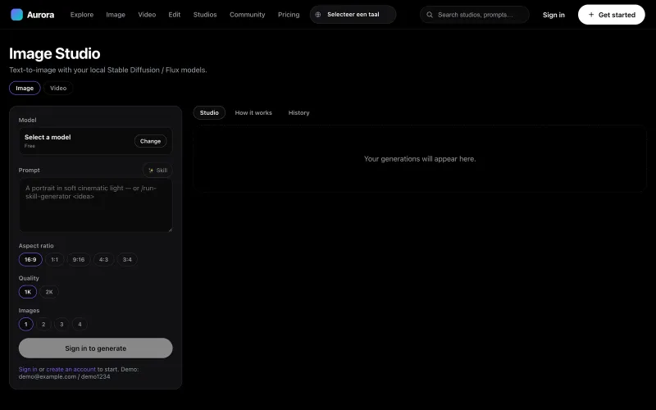The image size is (656, 410).
Task: Click the search studios, prompts field
Action: point(475,15)
